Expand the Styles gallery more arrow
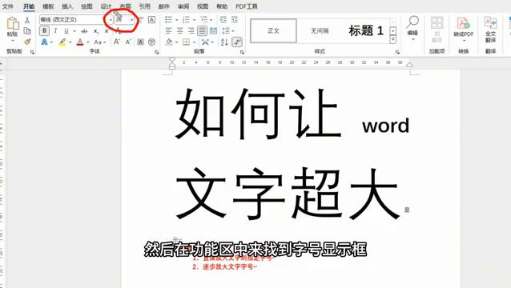Viewport: 511px width, 288px height. (393, 39)
